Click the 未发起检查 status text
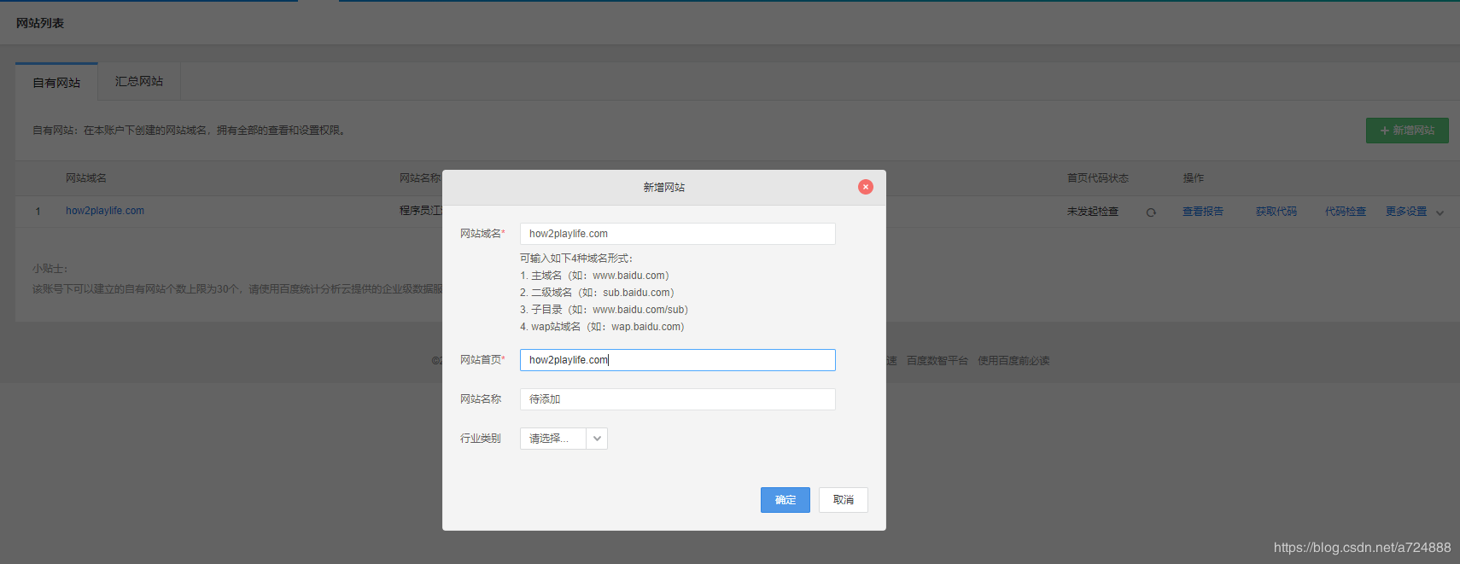Image resolution: width=1460 pixels, height=564 pixels. 1093,212
